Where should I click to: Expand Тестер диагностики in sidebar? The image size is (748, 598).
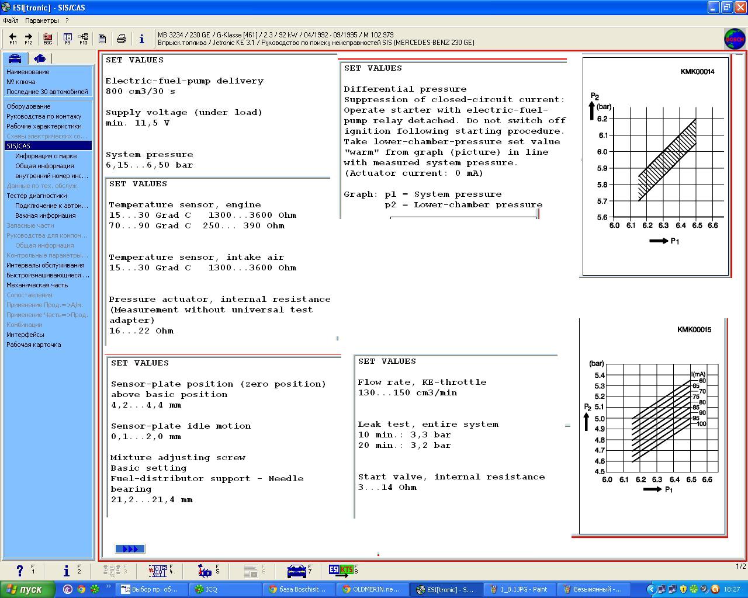(x=36, y=196)
